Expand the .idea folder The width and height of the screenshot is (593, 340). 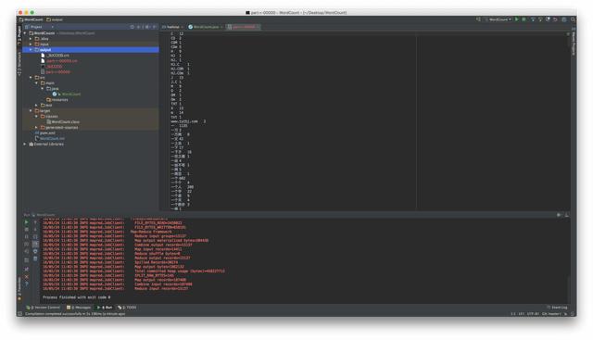(31, 39)
